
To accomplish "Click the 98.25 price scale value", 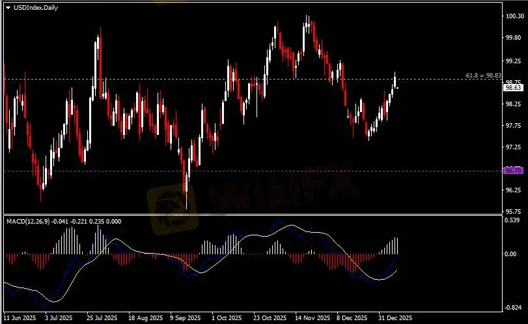I will (514, 104).
